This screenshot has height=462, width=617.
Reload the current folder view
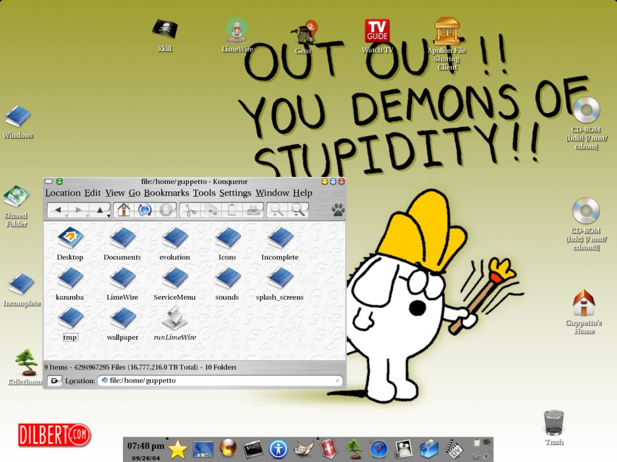tap(145, 210)
